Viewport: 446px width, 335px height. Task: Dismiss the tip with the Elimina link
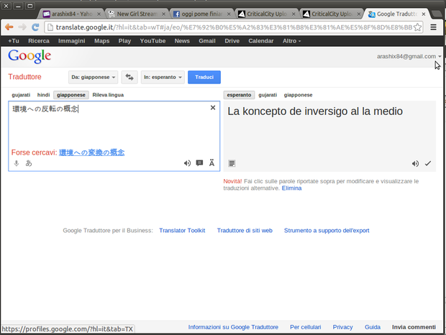291,188
